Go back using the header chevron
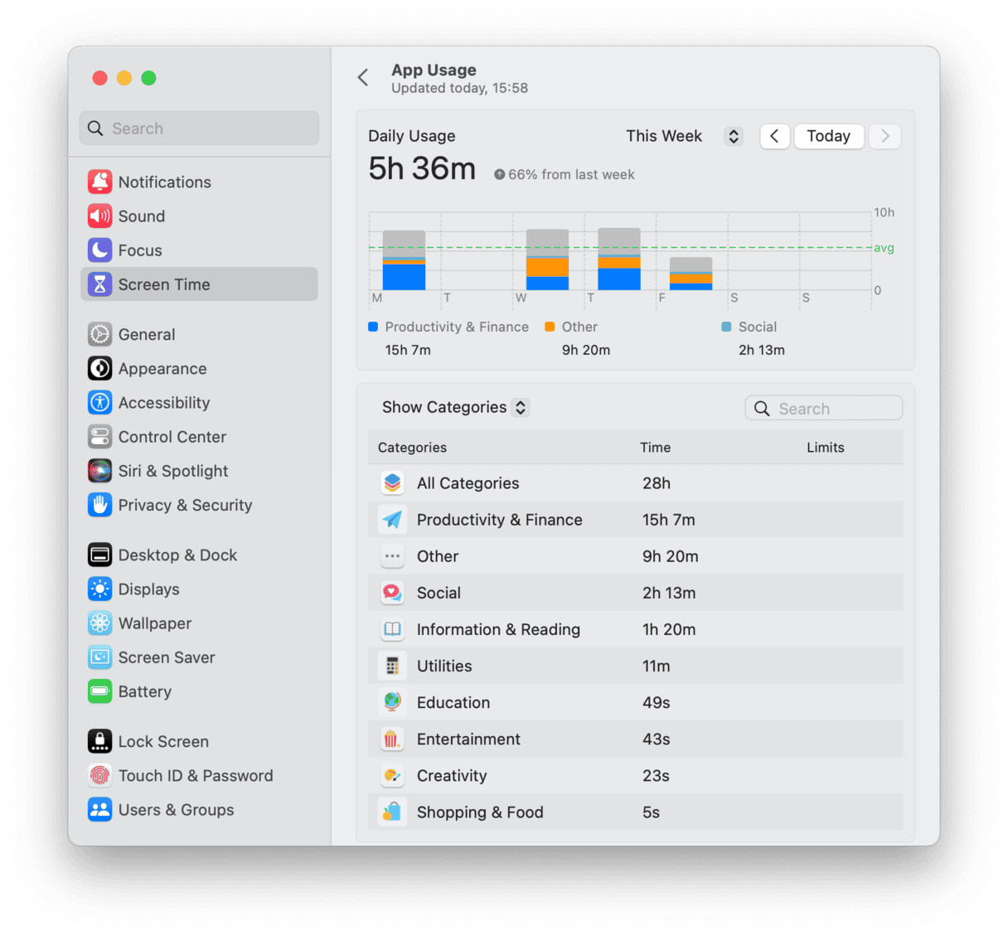This screenshot has height=936, width=1008. (x=363, y=78)
